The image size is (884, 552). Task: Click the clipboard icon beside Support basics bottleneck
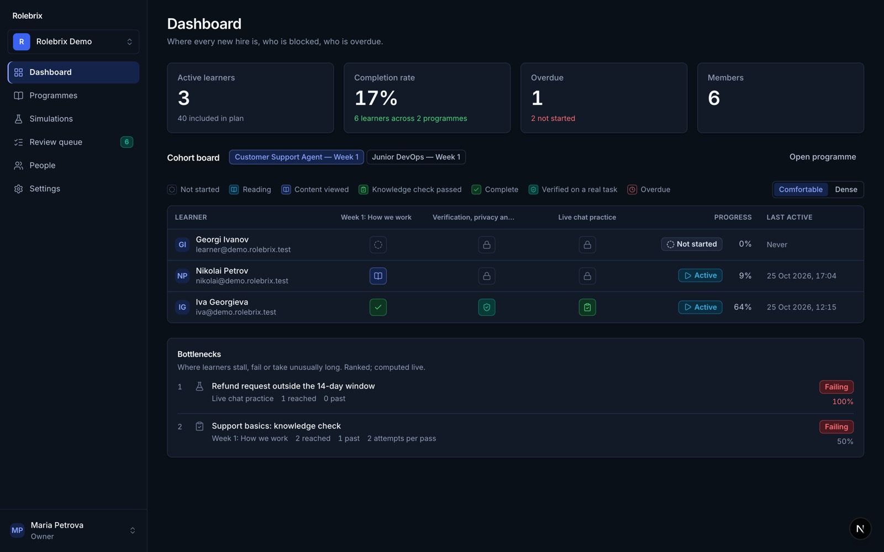click(x=199, y=426)
